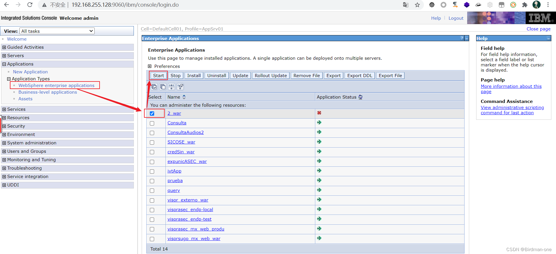Open the visorsugo_mx_web_war link
This screenshot has height=254, width=556.
click(x=194, y=239)
